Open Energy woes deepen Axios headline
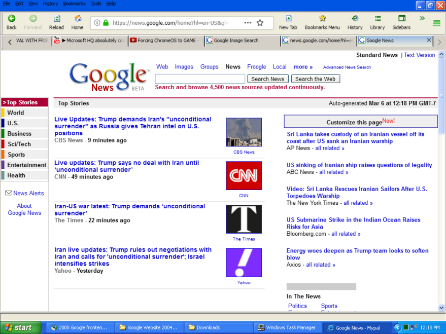The height and width of the screenshot is (334, 446). pyautogui.click(x=357, y=254)
